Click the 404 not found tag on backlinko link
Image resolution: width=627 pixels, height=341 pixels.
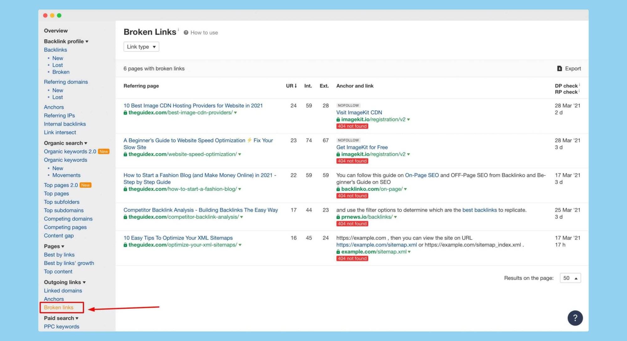(x=352, y=196)
